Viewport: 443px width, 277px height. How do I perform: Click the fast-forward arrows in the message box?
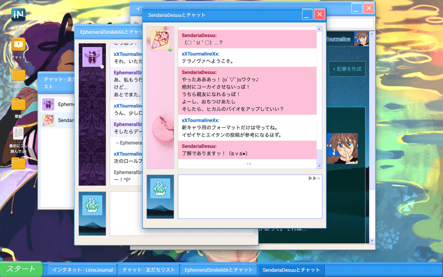(x=314, y=178)
